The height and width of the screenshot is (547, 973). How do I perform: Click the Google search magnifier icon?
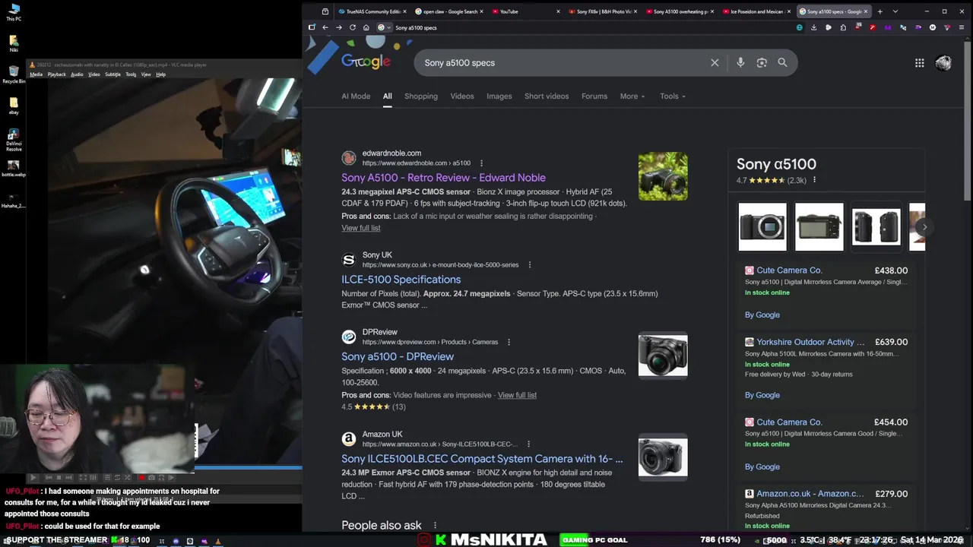pos(782,62)
